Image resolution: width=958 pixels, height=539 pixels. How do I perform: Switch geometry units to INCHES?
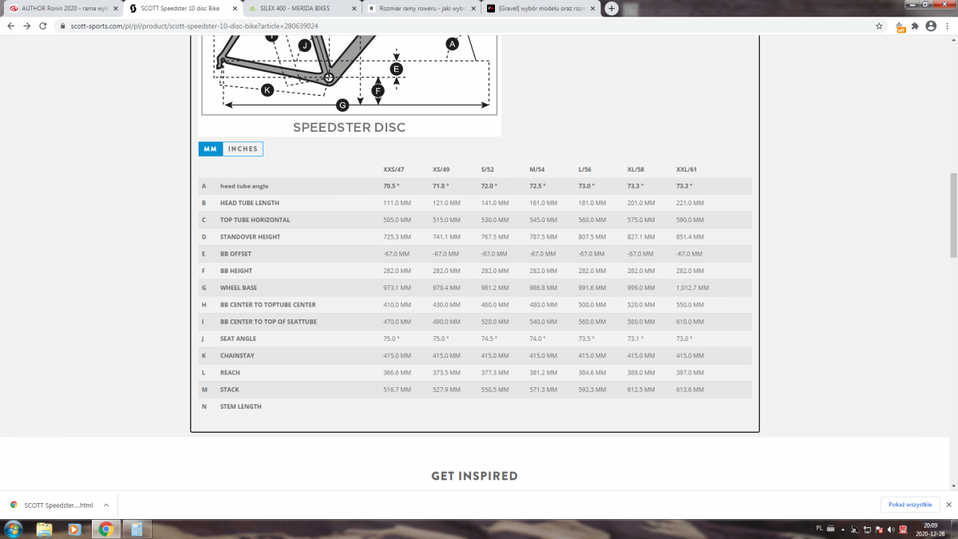(243, 149)
